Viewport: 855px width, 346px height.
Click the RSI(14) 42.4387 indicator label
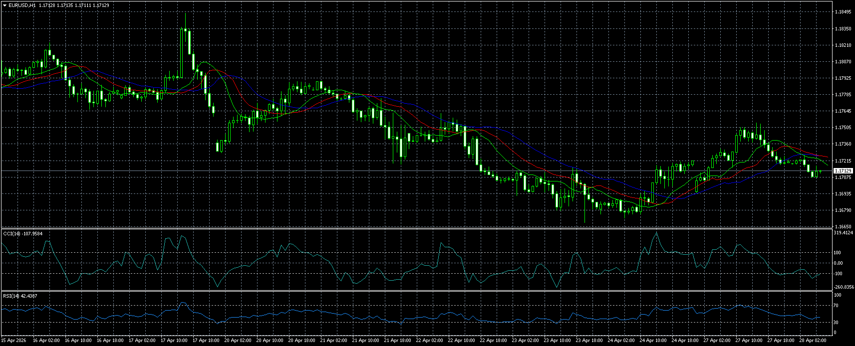[20, 296]
